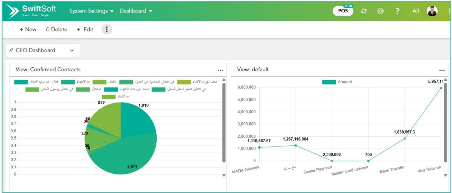
Task: Click the View: Confirmed Contracts title
Action: [48, 69]
